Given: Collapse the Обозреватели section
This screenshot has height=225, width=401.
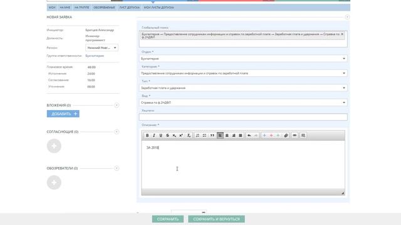Looking at the screenshot, I should pyautogui.click(x=117, y=168).
